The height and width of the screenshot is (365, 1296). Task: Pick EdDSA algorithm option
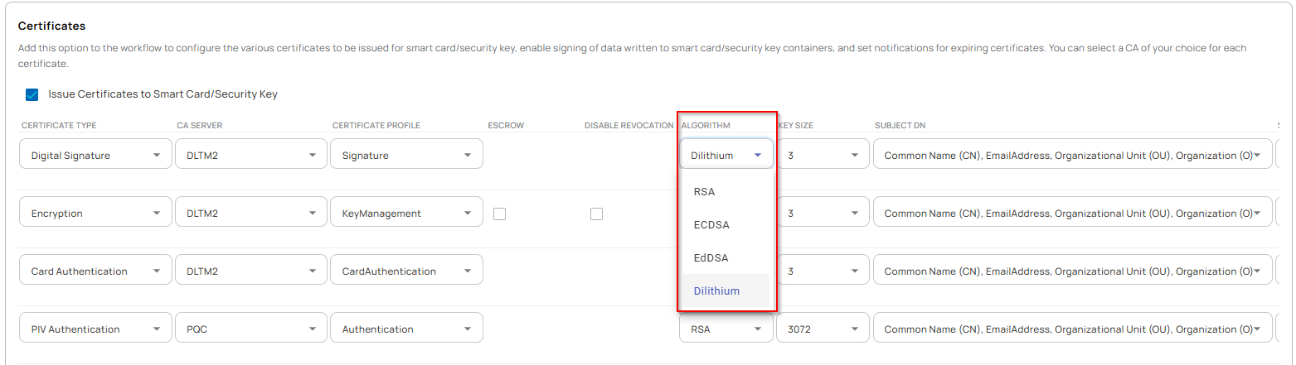coord(711,257)
